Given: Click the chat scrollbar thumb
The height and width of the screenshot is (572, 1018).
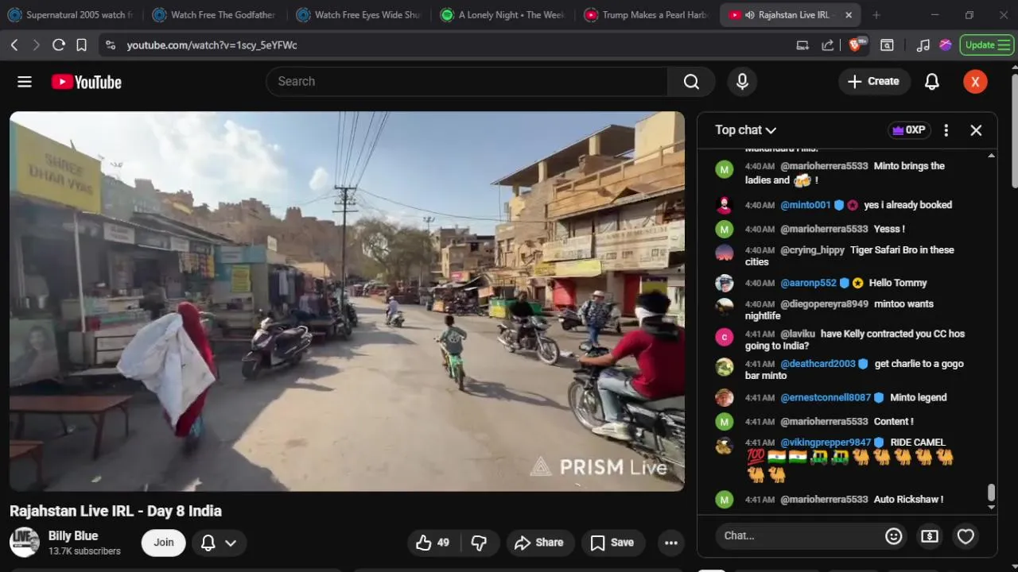Looking at the screenshot, I should [991, 493].
